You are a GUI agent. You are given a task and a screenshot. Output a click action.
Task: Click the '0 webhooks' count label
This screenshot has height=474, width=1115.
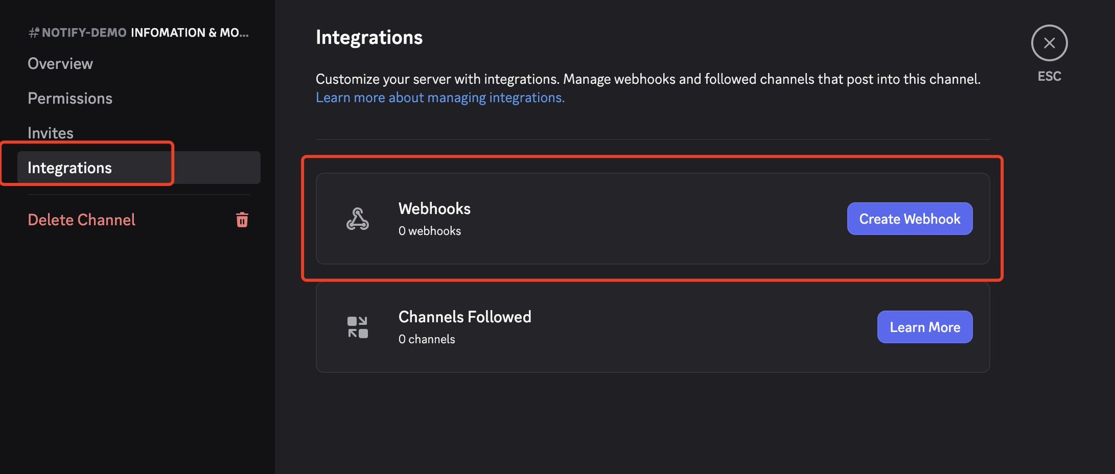[x=430, y=231]
